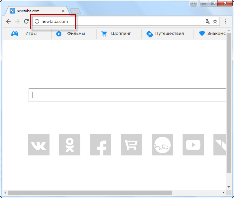Click the vertical scrollbar down arrow
234x198 pixels.
tap(229, 187)
